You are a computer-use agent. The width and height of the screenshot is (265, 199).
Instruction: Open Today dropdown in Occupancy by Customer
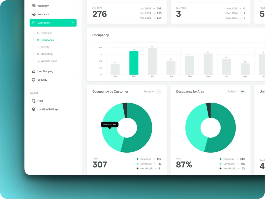(149, 91)
